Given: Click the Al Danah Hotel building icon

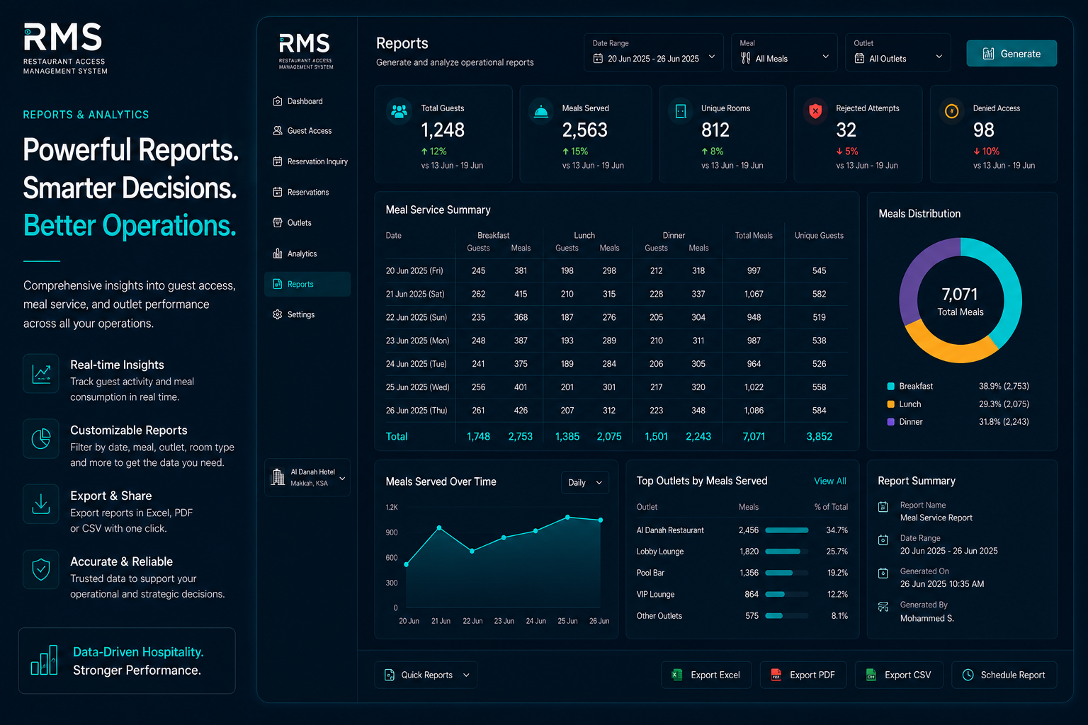Looking at the screenshot, I should tap(278, 477).
